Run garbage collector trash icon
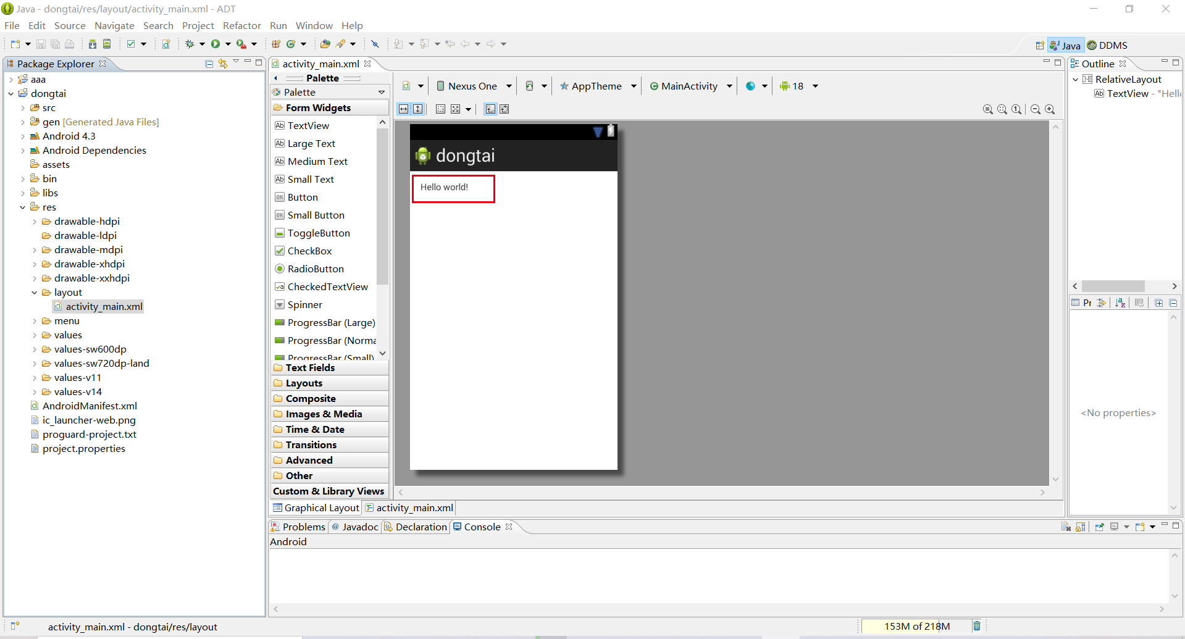Image resolution: width=1185 pixels, height=639 pixels. 977,626
